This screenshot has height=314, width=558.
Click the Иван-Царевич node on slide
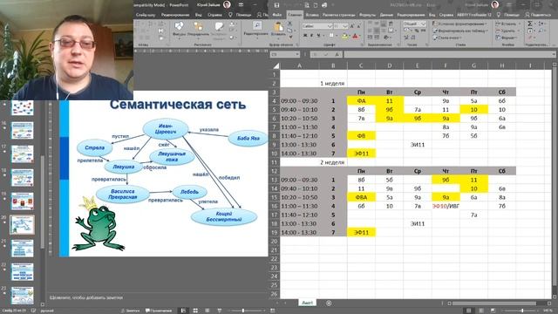(166, 129)
